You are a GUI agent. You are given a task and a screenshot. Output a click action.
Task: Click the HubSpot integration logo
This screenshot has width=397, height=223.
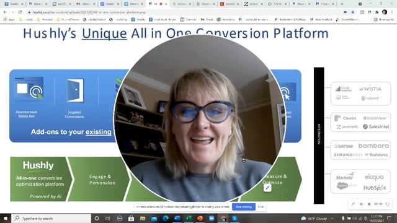[375, 188]
